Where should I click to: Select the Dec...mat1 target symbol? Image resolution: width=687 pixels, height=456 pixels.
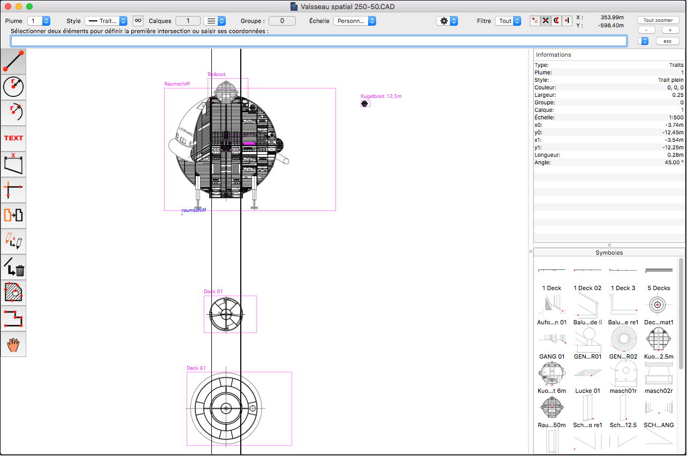coord(659,308)
